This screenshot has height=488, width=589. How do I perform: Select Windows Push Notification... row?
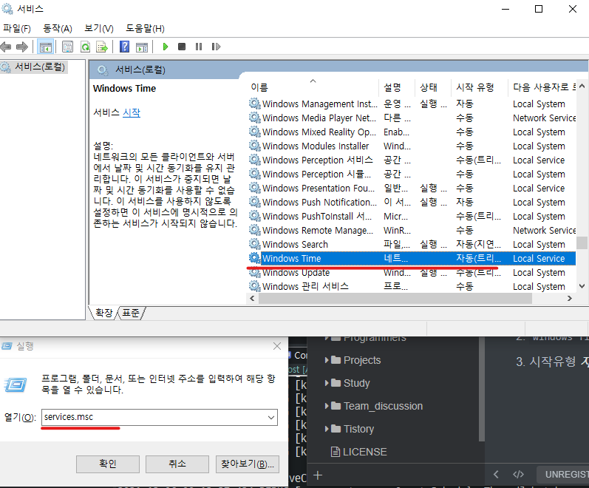[x=412, y=203]
